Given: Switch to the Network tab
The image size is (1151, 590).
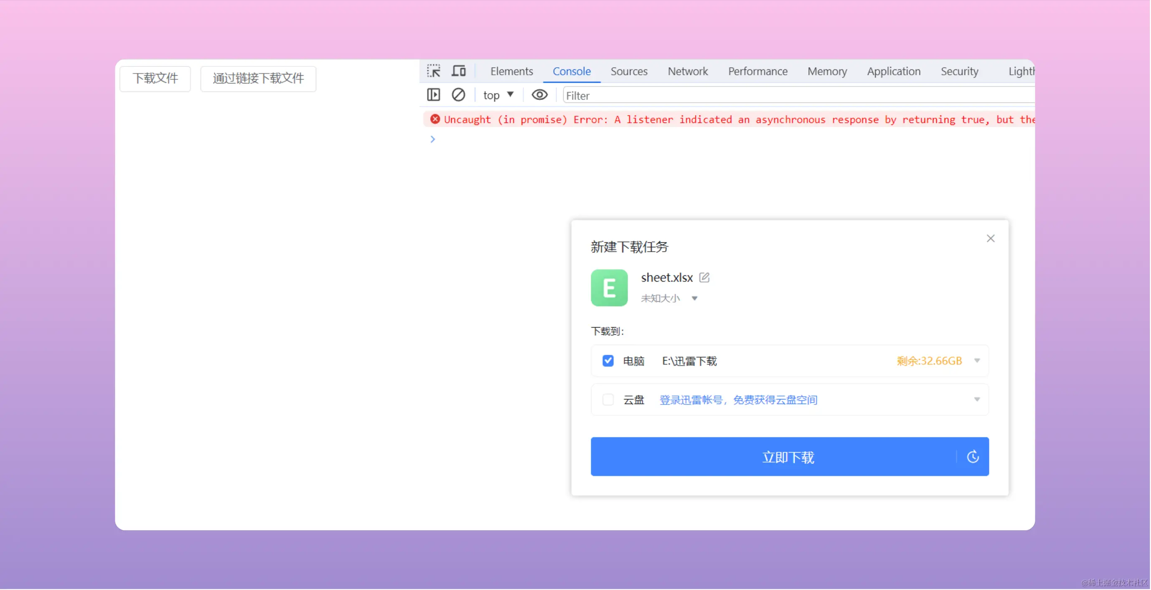Looking at the screenshot, I should pos(687,71).
